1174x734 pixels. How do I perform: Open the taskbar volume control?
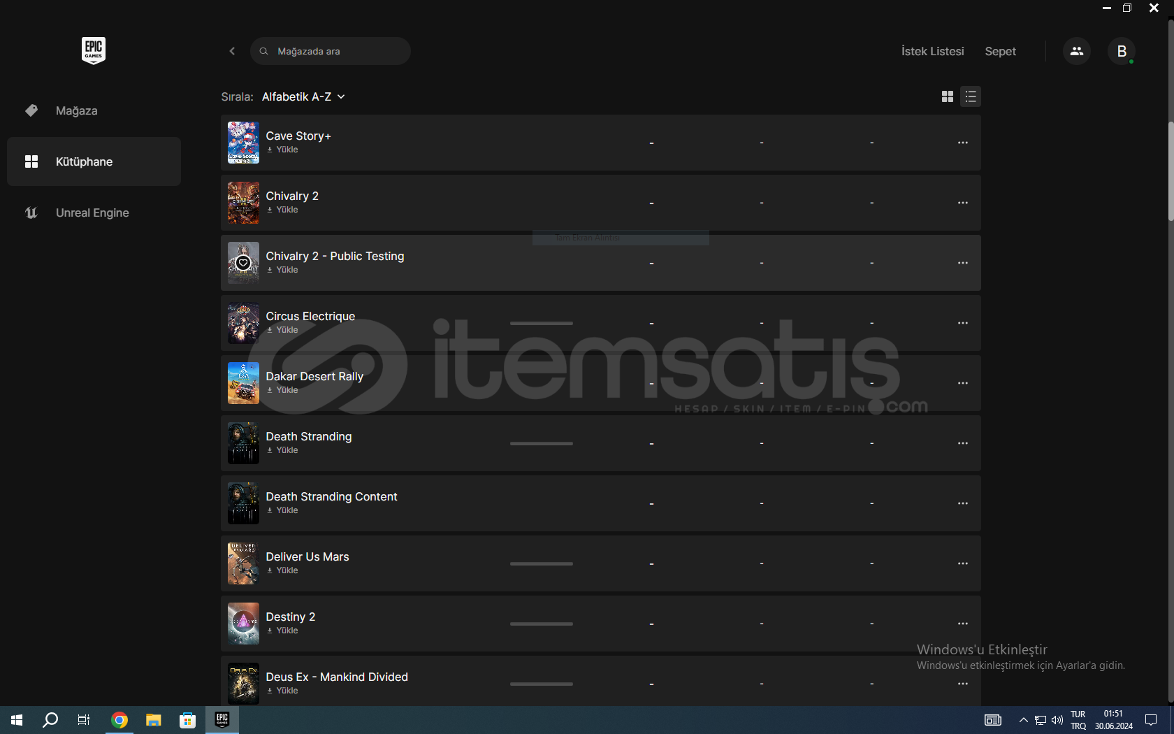(x=1057, y=720)
